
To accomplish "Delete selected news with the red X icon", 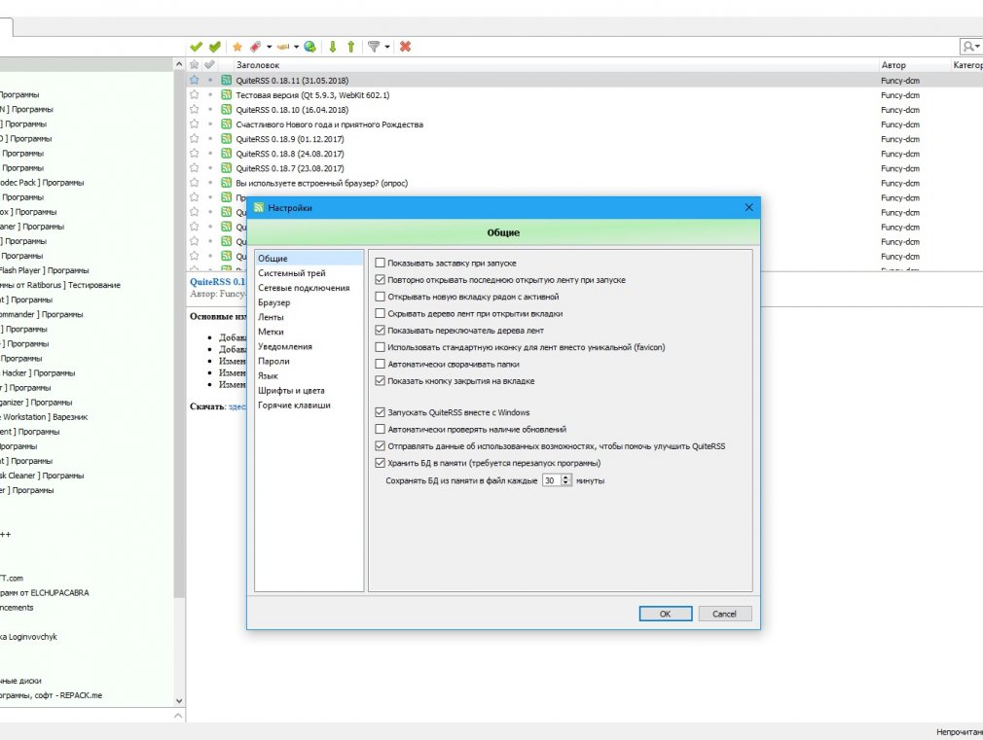I will point(406,47).
